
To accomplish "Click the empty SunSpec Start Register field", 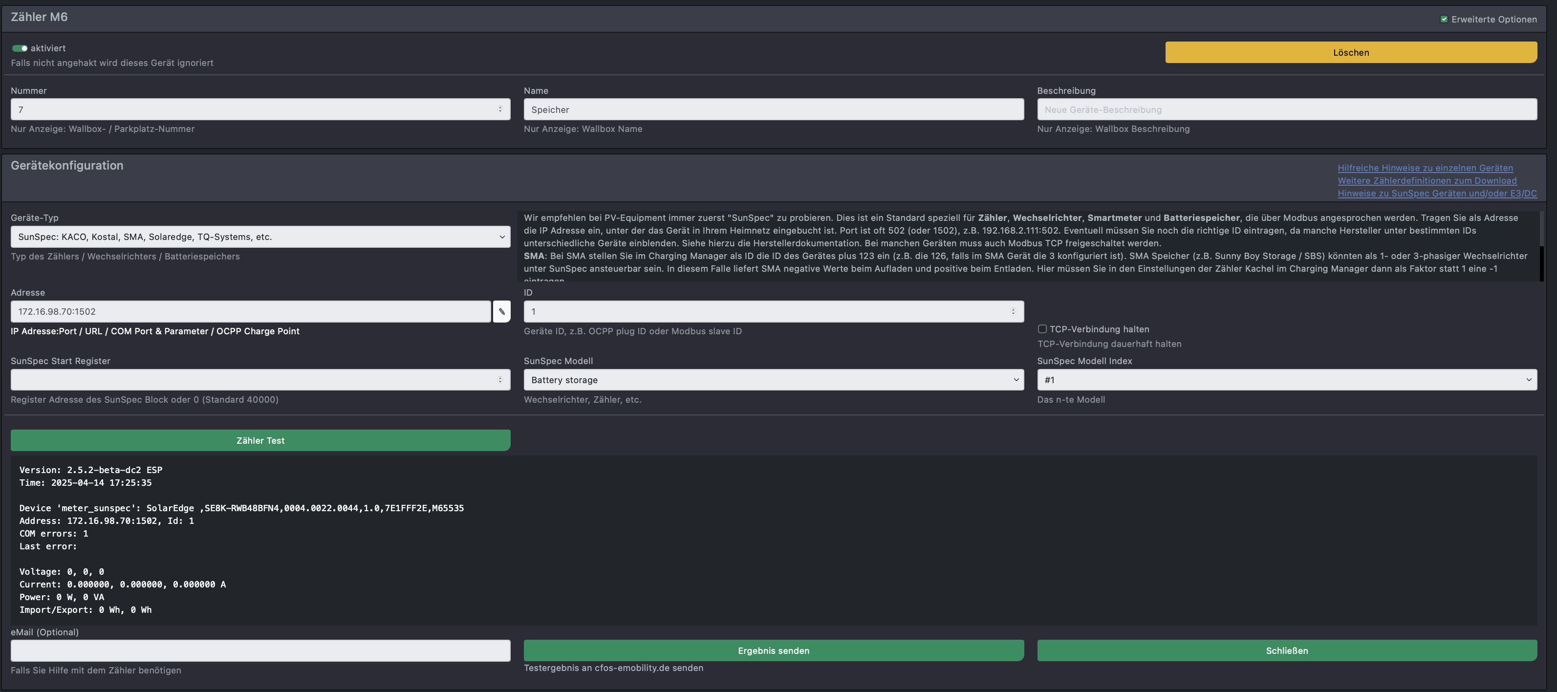I will (x=260, y=380).
